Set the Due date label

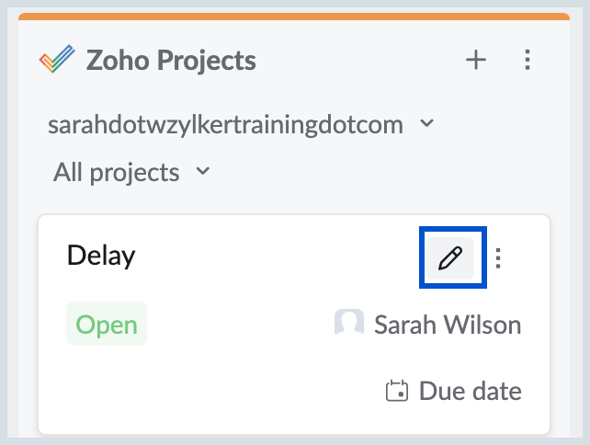click(x=470, y=392)
